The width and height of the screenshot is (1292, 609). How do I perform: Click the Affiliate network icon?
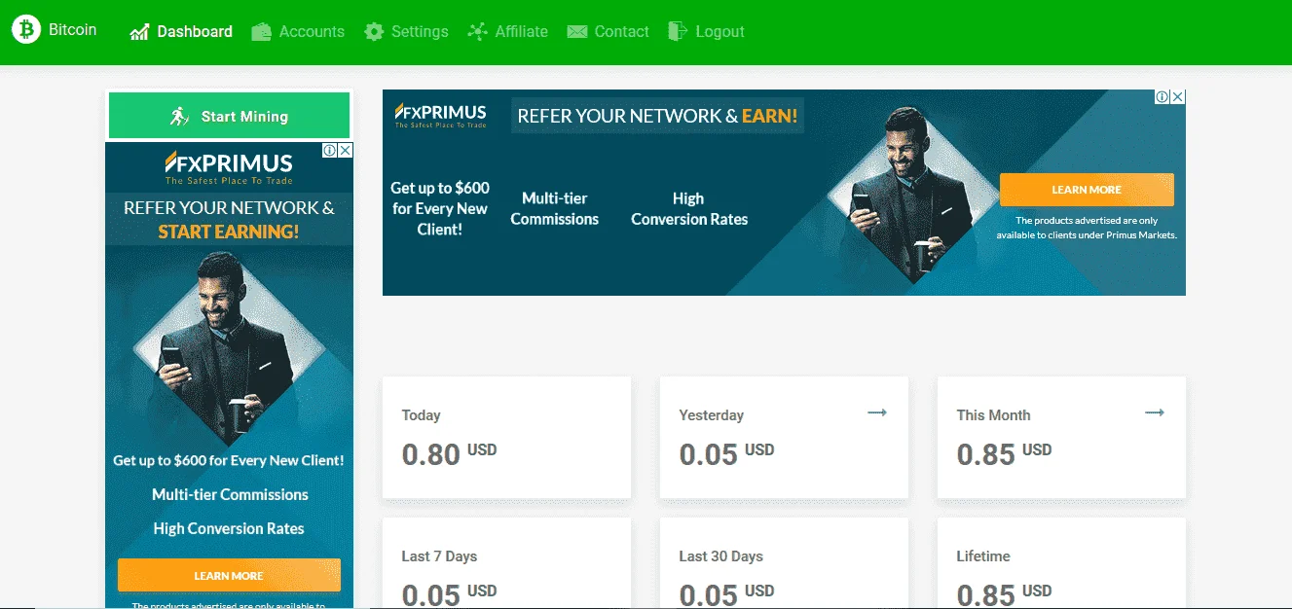[477, 32]
